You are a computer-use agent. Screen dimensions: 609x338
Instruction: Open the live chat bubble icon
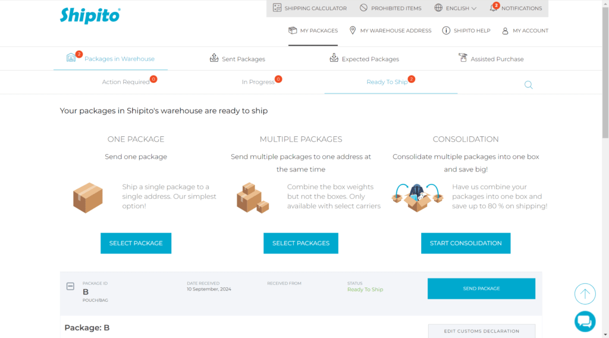coord(585,322)
